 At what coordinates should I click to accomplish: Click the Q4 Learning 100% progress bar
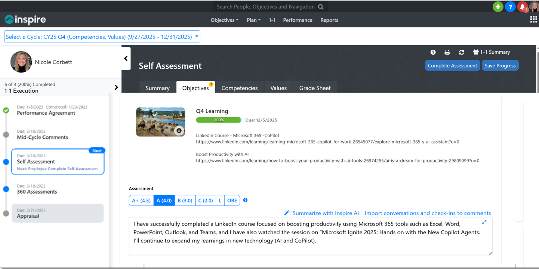219,120
